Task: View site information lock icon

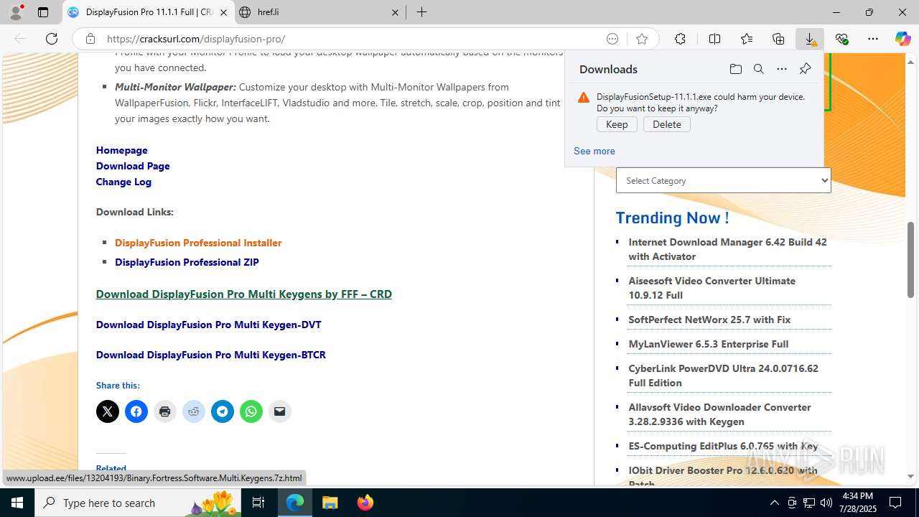Action: tap(90, 39)
